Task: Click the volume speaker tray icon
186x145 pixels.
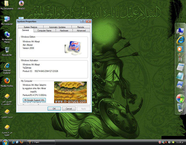Action: (169, 142)
